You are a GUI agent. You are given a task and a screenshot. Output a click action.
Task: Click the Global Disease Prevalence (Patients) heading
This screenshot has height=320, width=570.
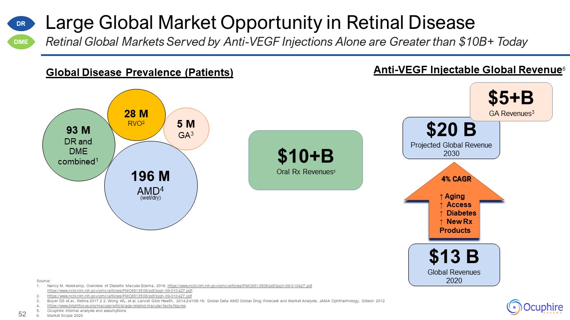click(139, 72)
